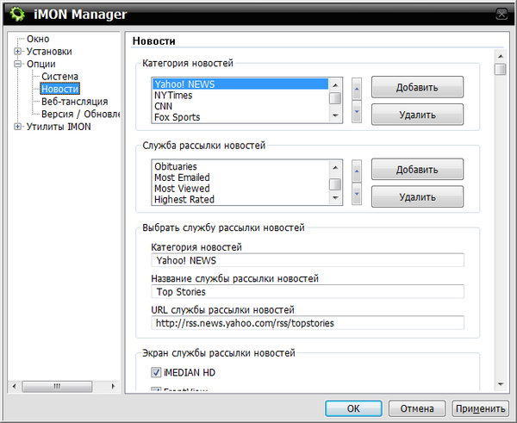Click the category list scrollbar thumb
The width and height of the screenshot is (517, 423).
tap(335, 98)
